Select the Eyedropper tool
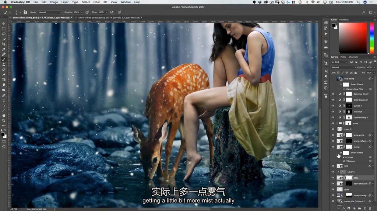377x211 pixels. 4,49
